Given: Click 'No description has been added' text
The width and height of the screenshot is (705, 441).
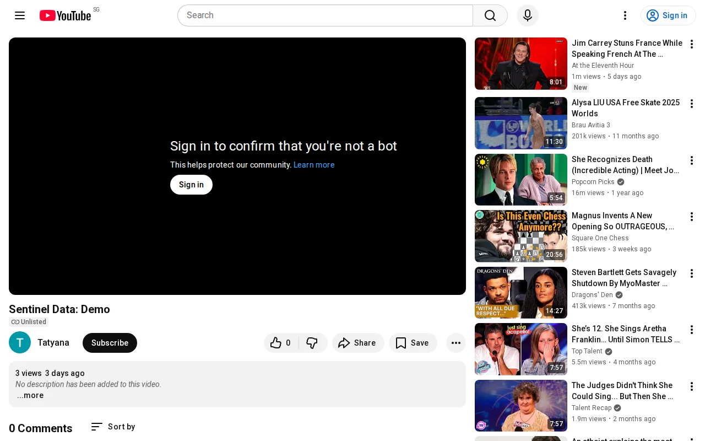Looking at the screenshot, I should 88,384.
